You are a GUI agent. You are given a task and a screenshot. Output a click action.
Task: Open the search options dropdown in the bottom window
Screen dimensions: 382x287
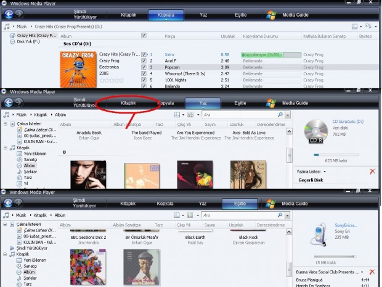(288, 215)
